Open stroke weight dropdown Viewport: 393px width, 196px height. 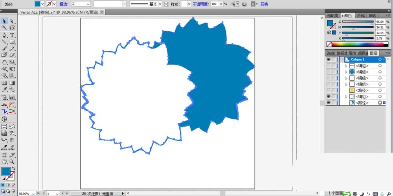click(x=88, y=4)
